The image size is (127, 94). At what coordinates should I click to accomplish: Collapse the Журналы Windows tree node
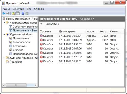click(x=4, y=35)
